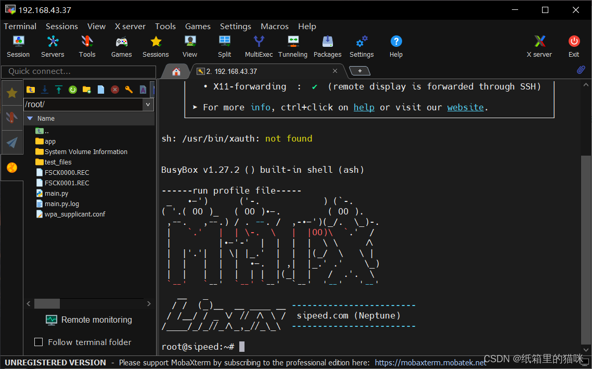Open the Sessions menu
This screenshot has width=592, height=369.
[x=62, y=27]
